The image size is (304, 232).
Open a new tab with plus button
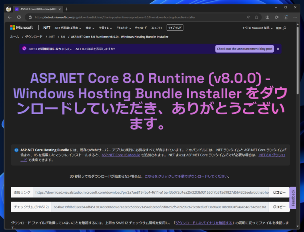coord(66,9)
